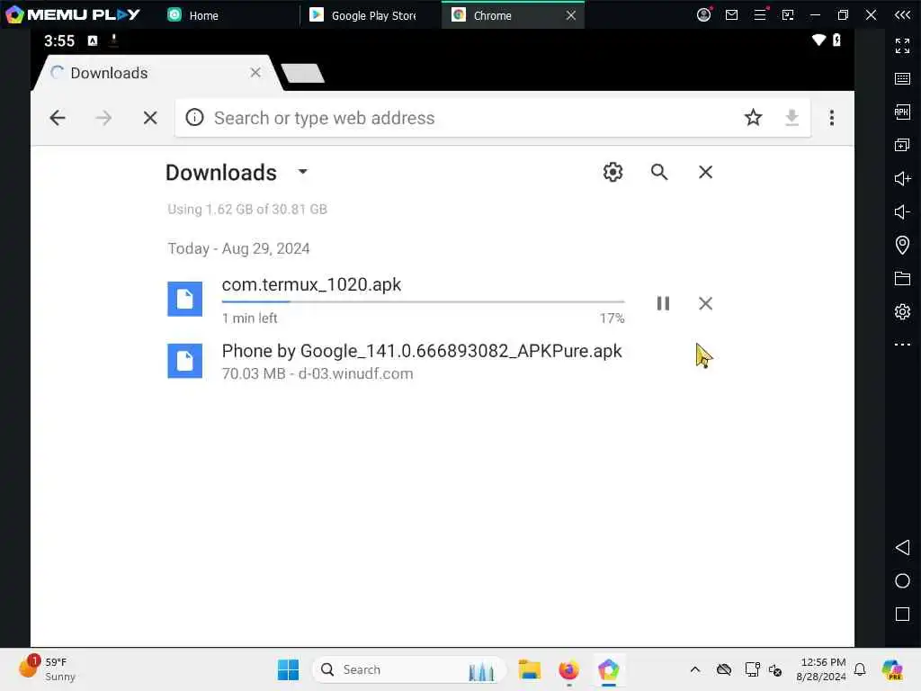Open notifications bell in taskbar

tap(860, 669)
